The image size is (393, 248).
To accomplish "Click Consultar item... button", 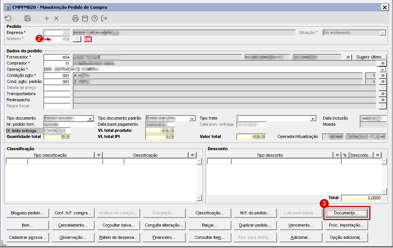I will pyautogui.click(x=210, y=238).
